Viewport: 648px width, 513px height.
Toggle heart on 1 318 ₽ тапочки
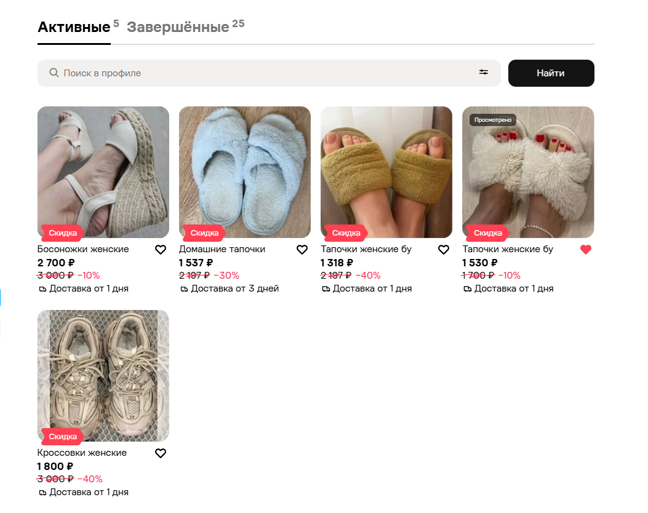pyautogui.click(x=444, y=250)
